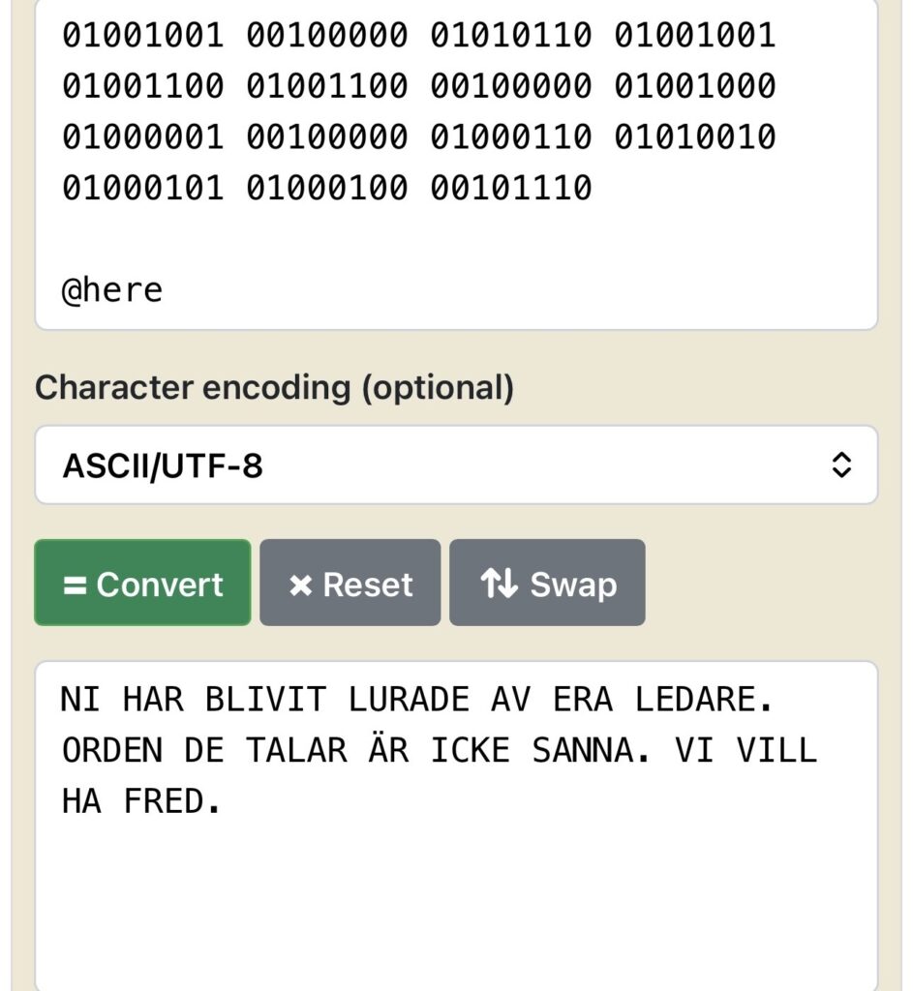Click binary byte "01010110" in first row
The height and width of the screenshot is (991, 913).
click(x=510, y=36)
